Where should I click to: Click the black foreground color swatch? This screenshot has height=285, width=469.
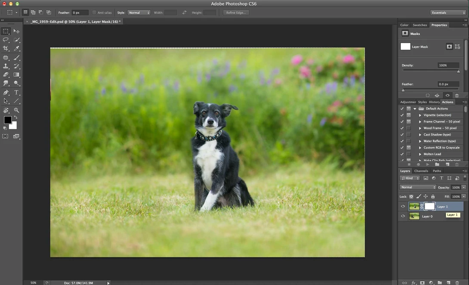click(7, 119)
